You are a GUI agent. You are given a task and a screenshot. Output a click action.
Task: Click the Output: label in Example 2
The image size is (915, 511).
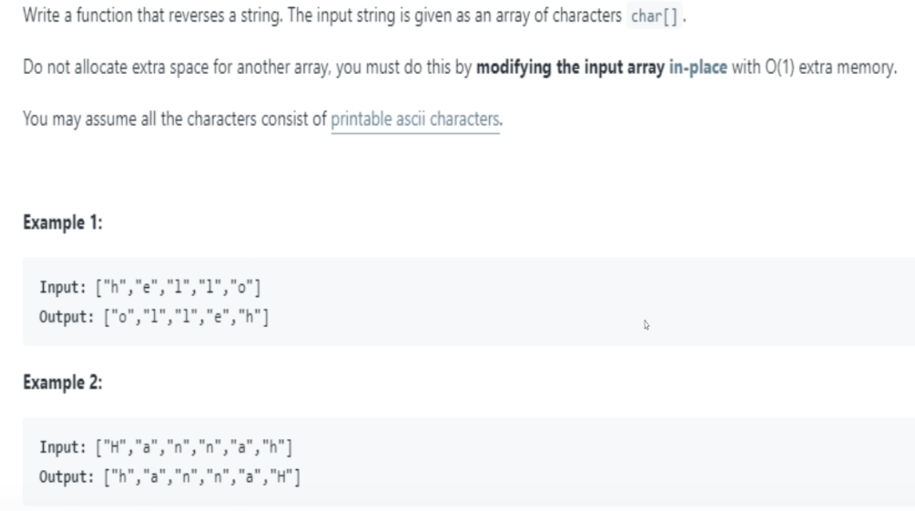point(66,477)
